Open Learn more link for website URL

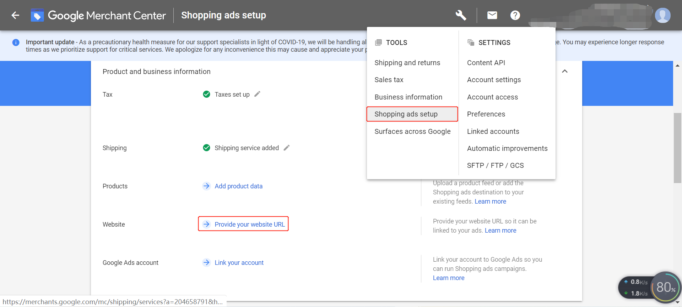tap(500, 231)
